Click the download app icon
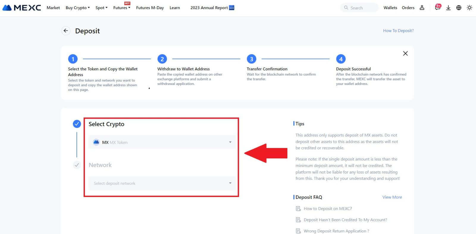476x234 pixels. (x=448, y=8)
